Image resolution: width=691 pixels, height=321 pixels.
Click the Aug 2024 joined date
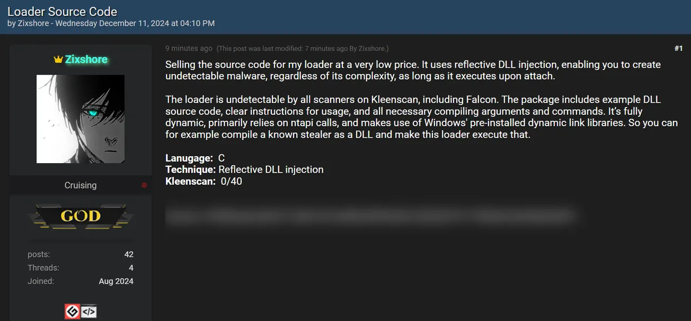pos(116,281)
